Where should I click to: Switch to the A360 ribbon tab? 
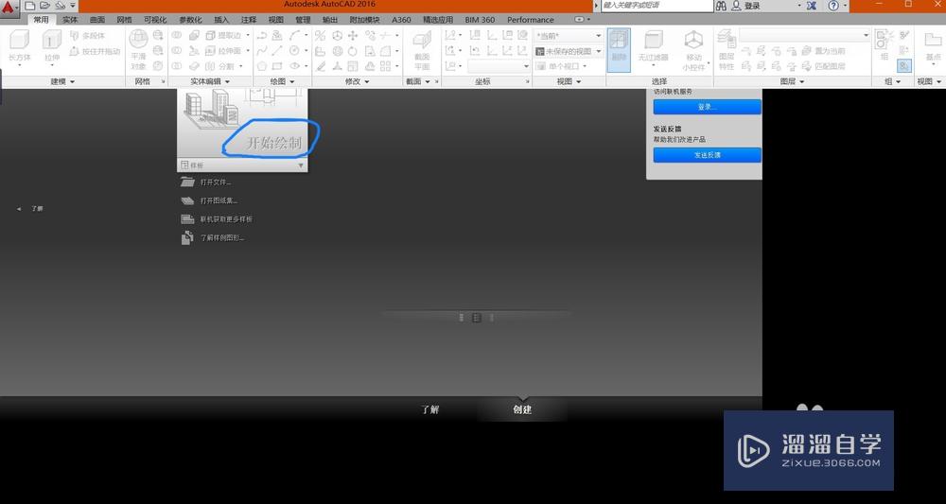[401, 19]
